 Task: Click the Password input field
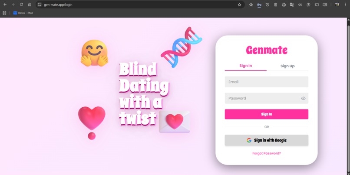pyautogui.click(x=267, y=98)
